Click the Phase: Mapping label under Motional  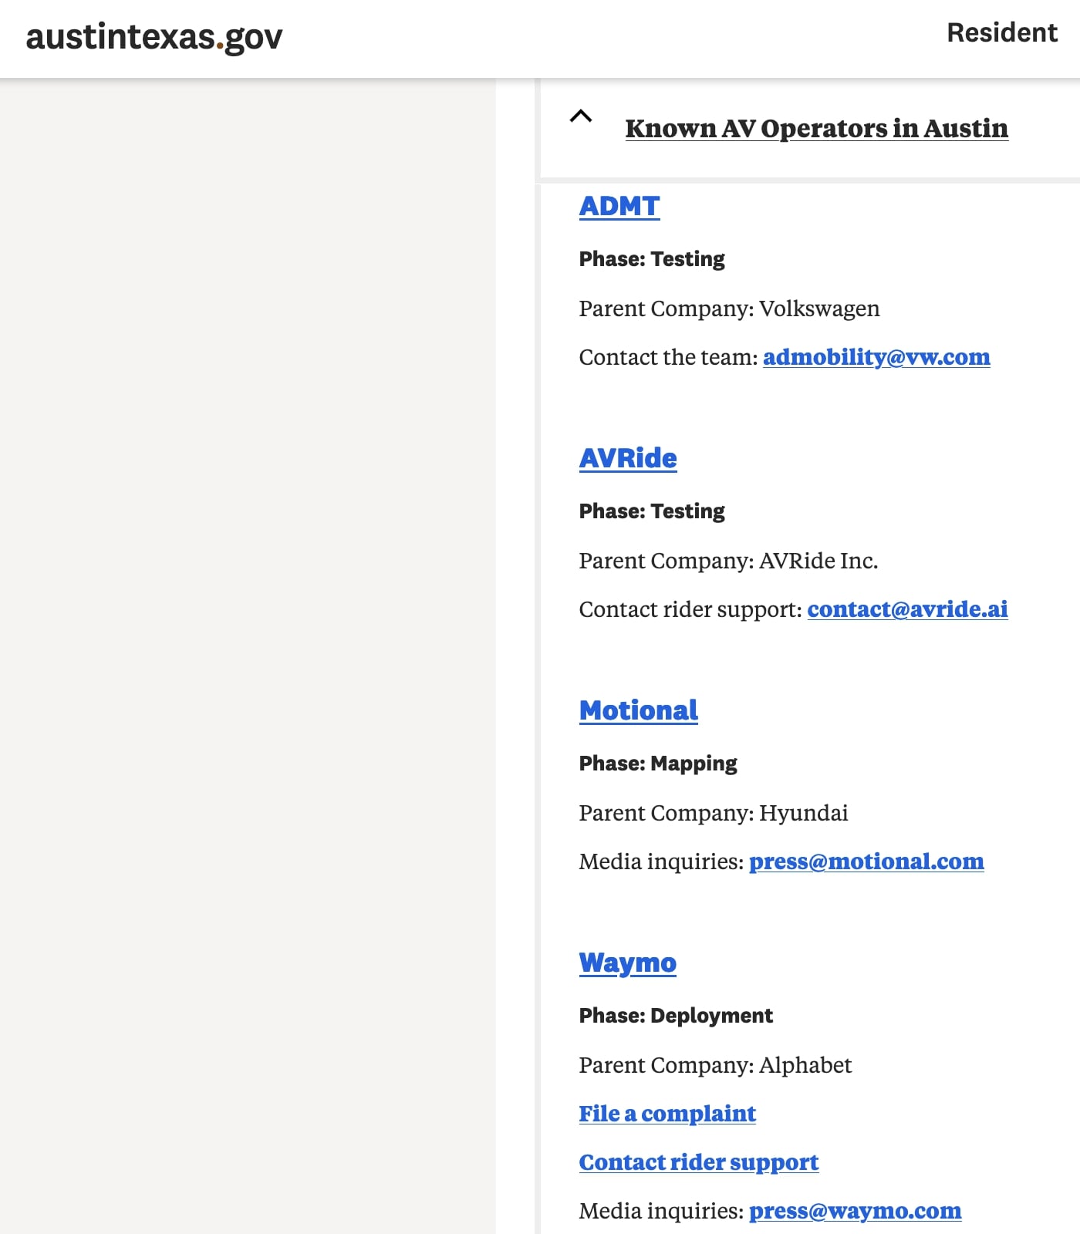pyautogui.click(x=658, y=764)
